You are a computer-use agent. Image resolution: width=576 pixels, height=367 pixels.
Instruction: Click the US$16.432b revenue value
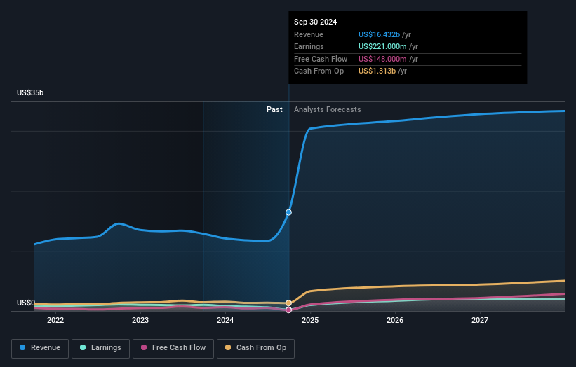tap(379, 34)
